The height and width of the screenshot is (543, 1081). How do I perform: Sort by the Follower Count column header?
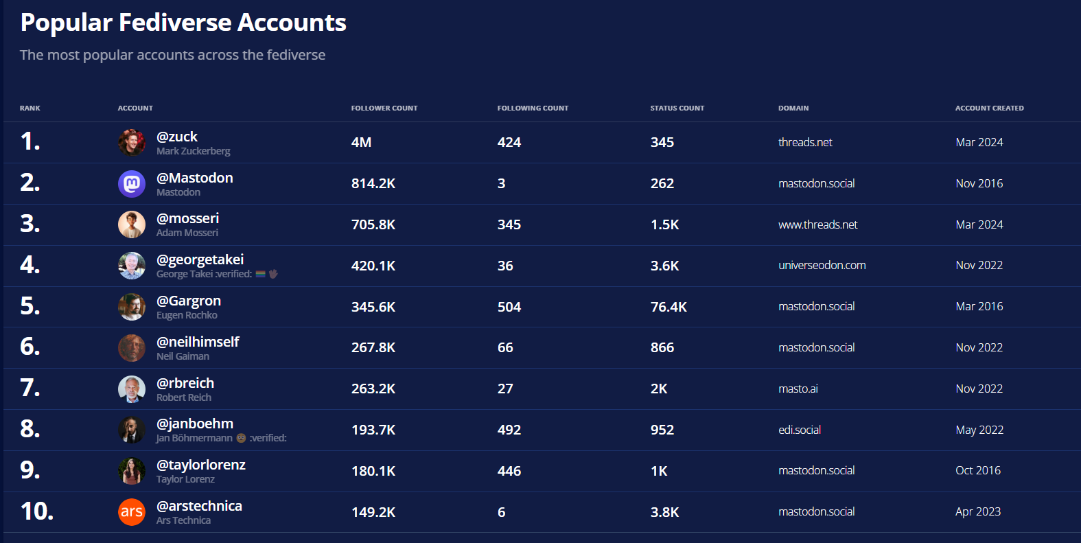pos(384,108)
